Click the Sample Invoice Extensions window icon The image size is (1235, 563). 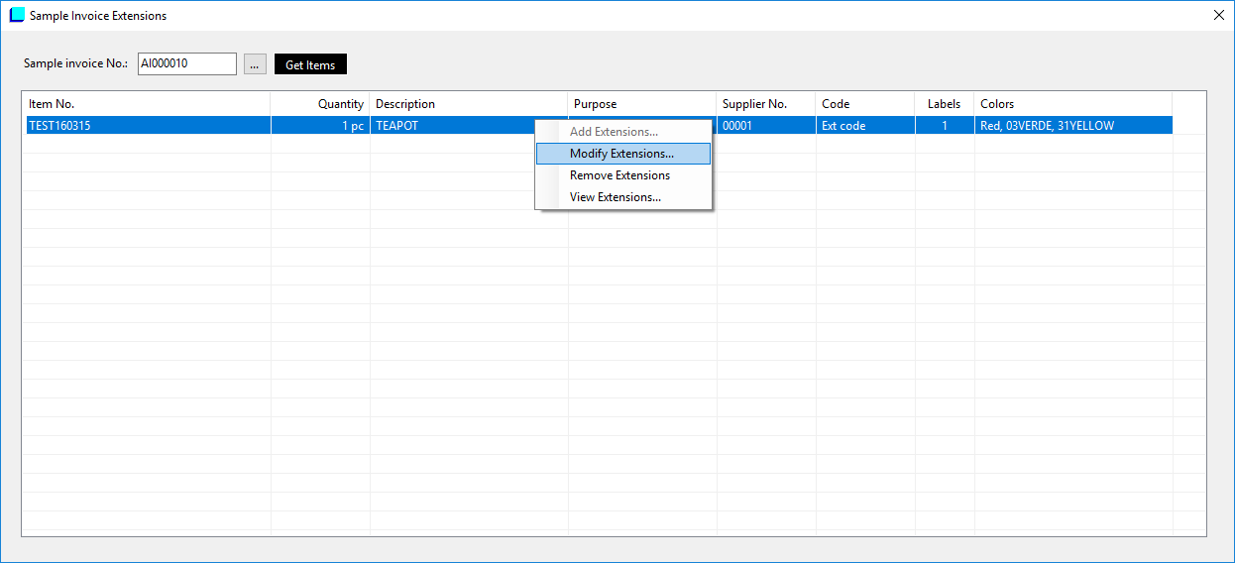click(17, 15)
